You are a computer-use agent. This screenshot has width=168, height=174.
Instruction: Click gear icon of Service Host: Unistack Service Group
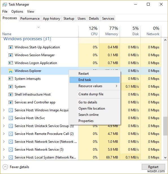[x=11, y=126]
